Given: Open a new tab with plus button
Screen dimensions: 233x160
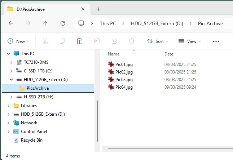Looking at the screenshot, I should (99, 9).
